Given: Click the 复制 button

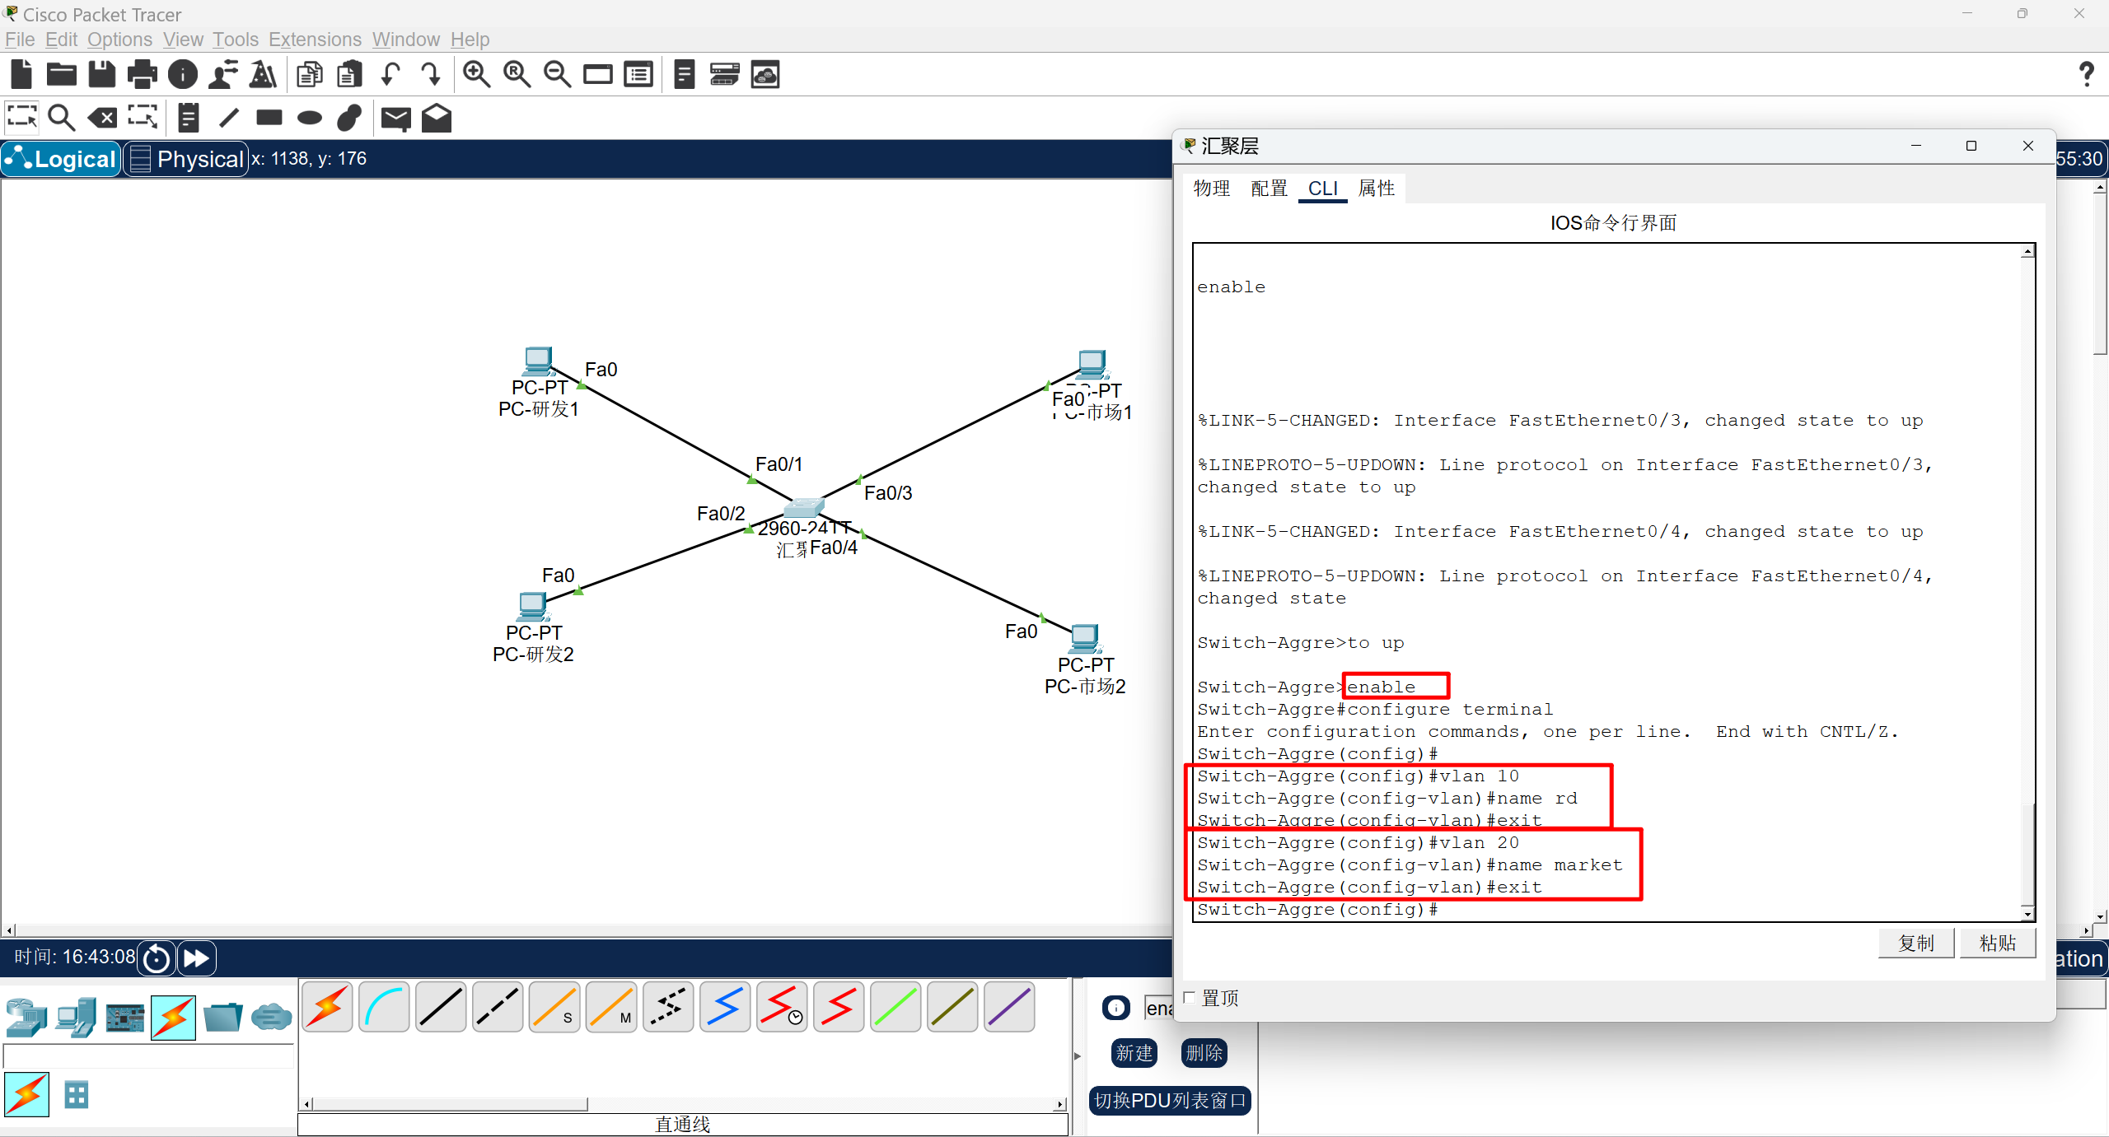Looking at the screenshot, I should point(1916,943).
